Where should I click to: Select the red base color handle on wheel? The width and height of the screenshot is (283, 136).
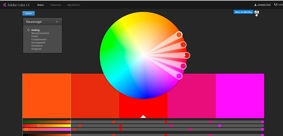coord(187,55)
